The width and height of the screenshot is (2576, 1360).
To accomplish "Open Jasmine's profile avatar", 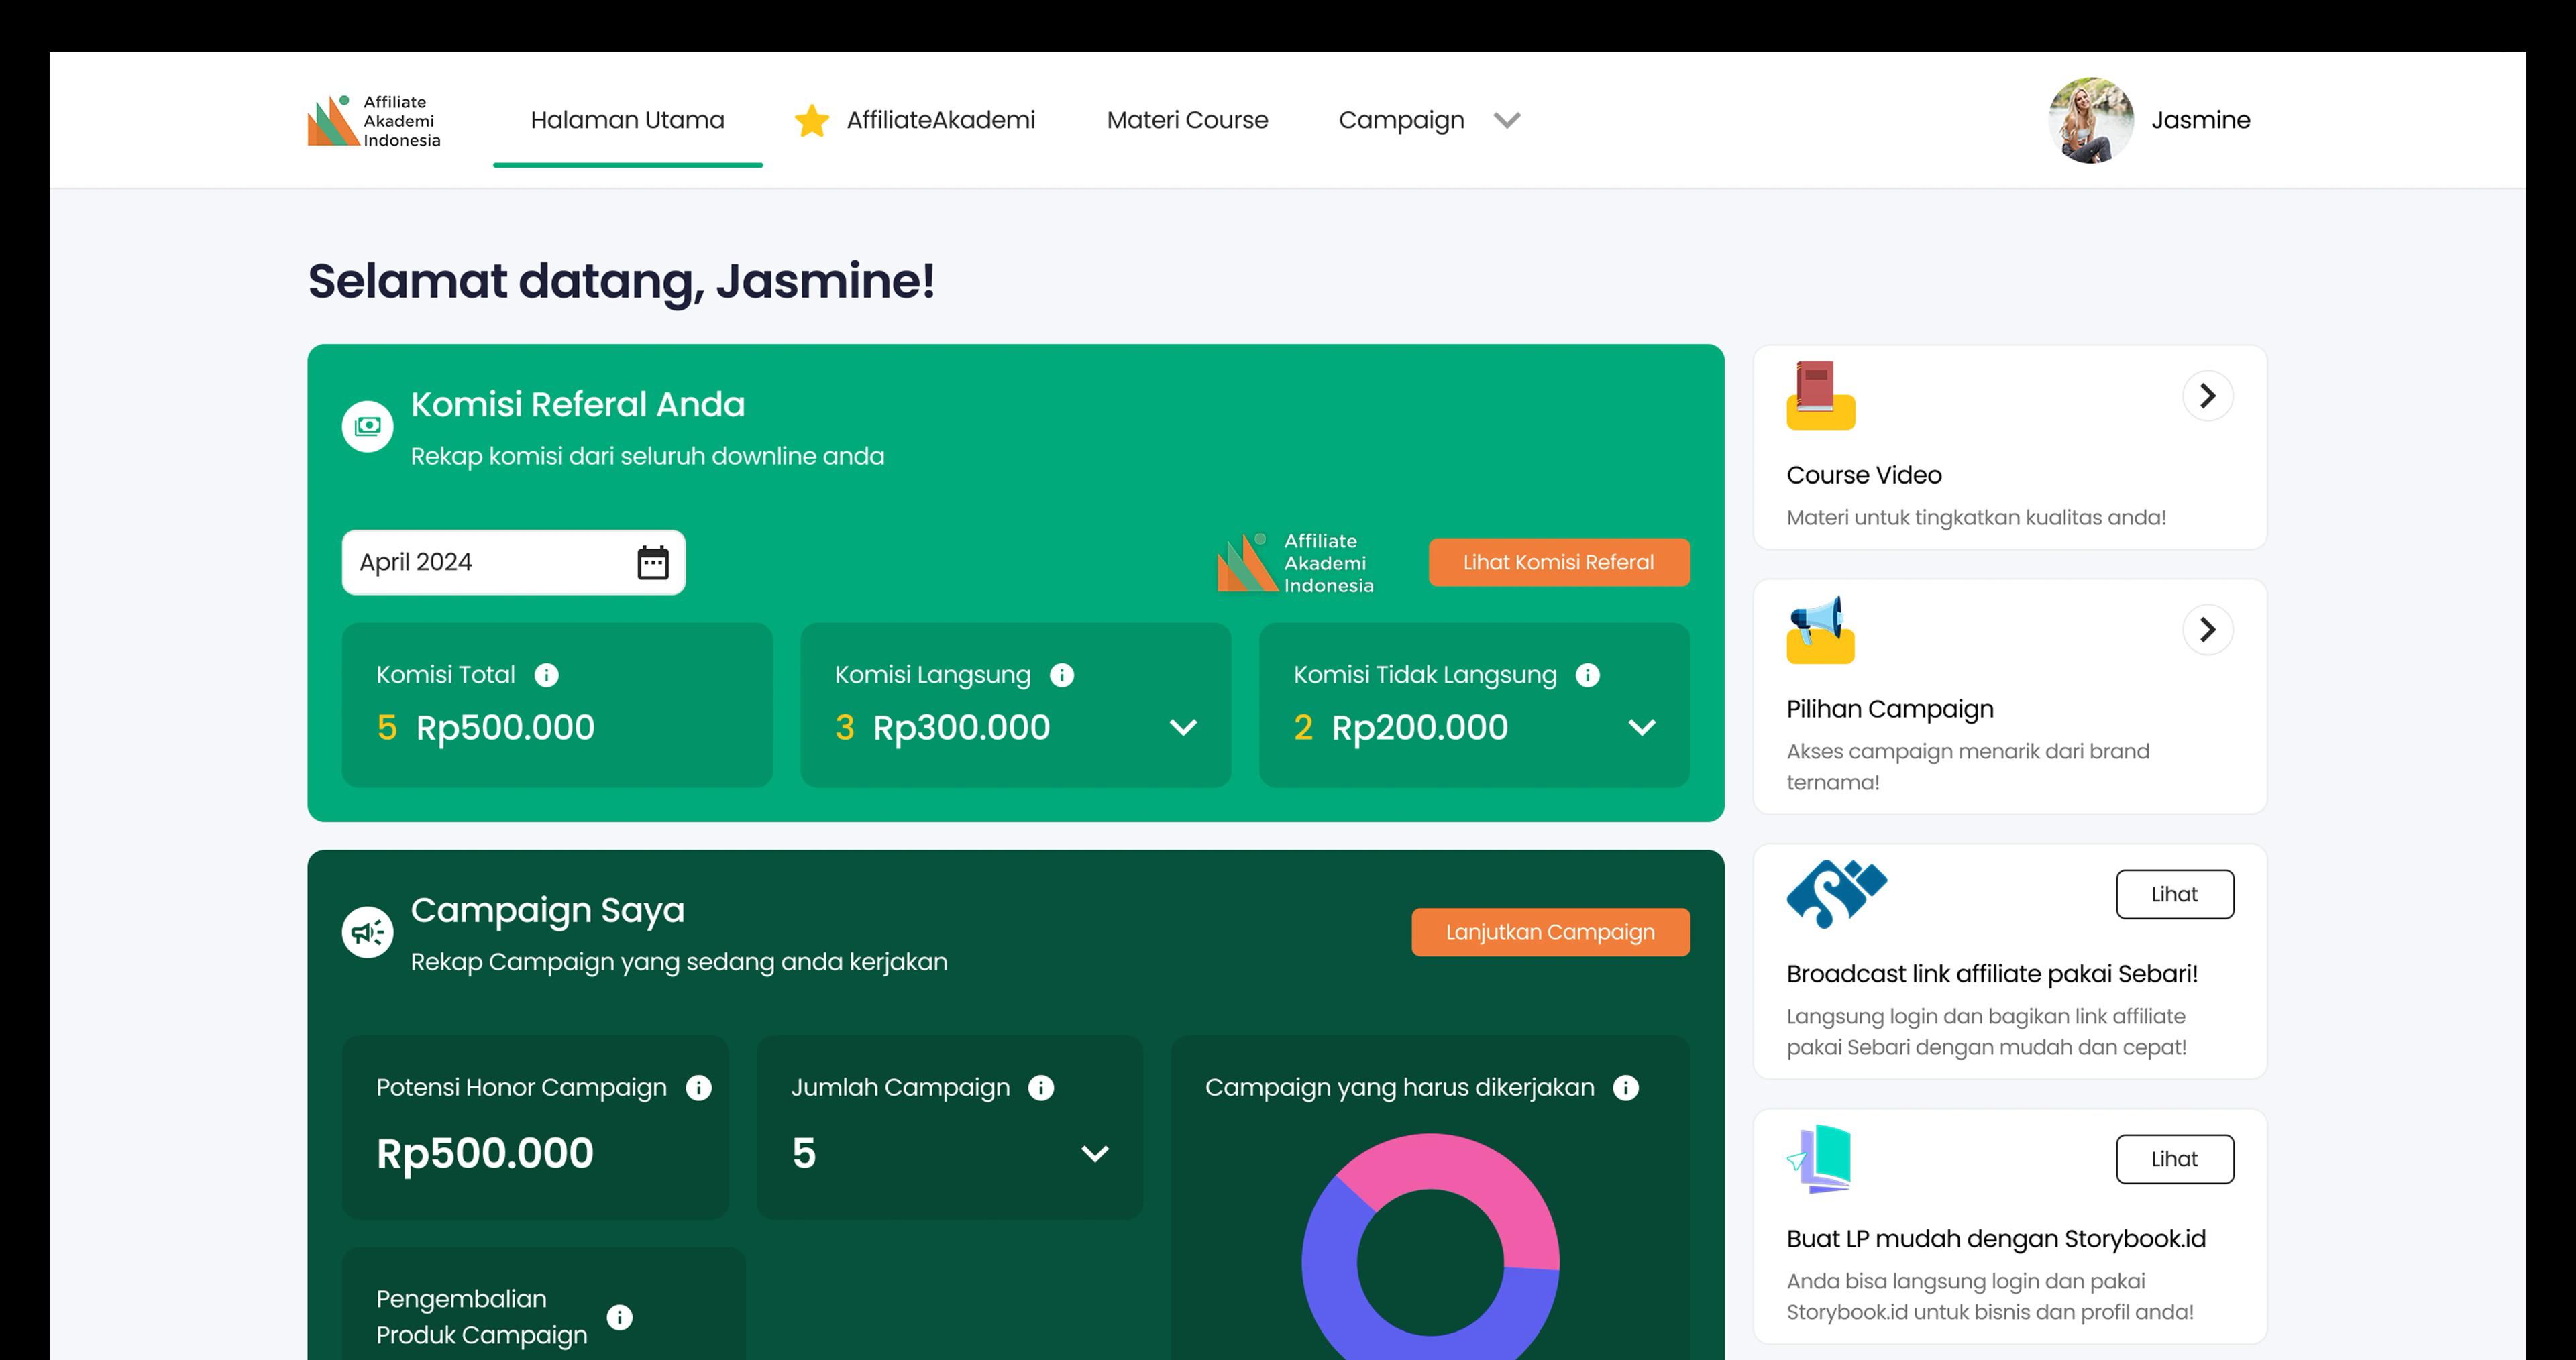I will [2091, 120].
